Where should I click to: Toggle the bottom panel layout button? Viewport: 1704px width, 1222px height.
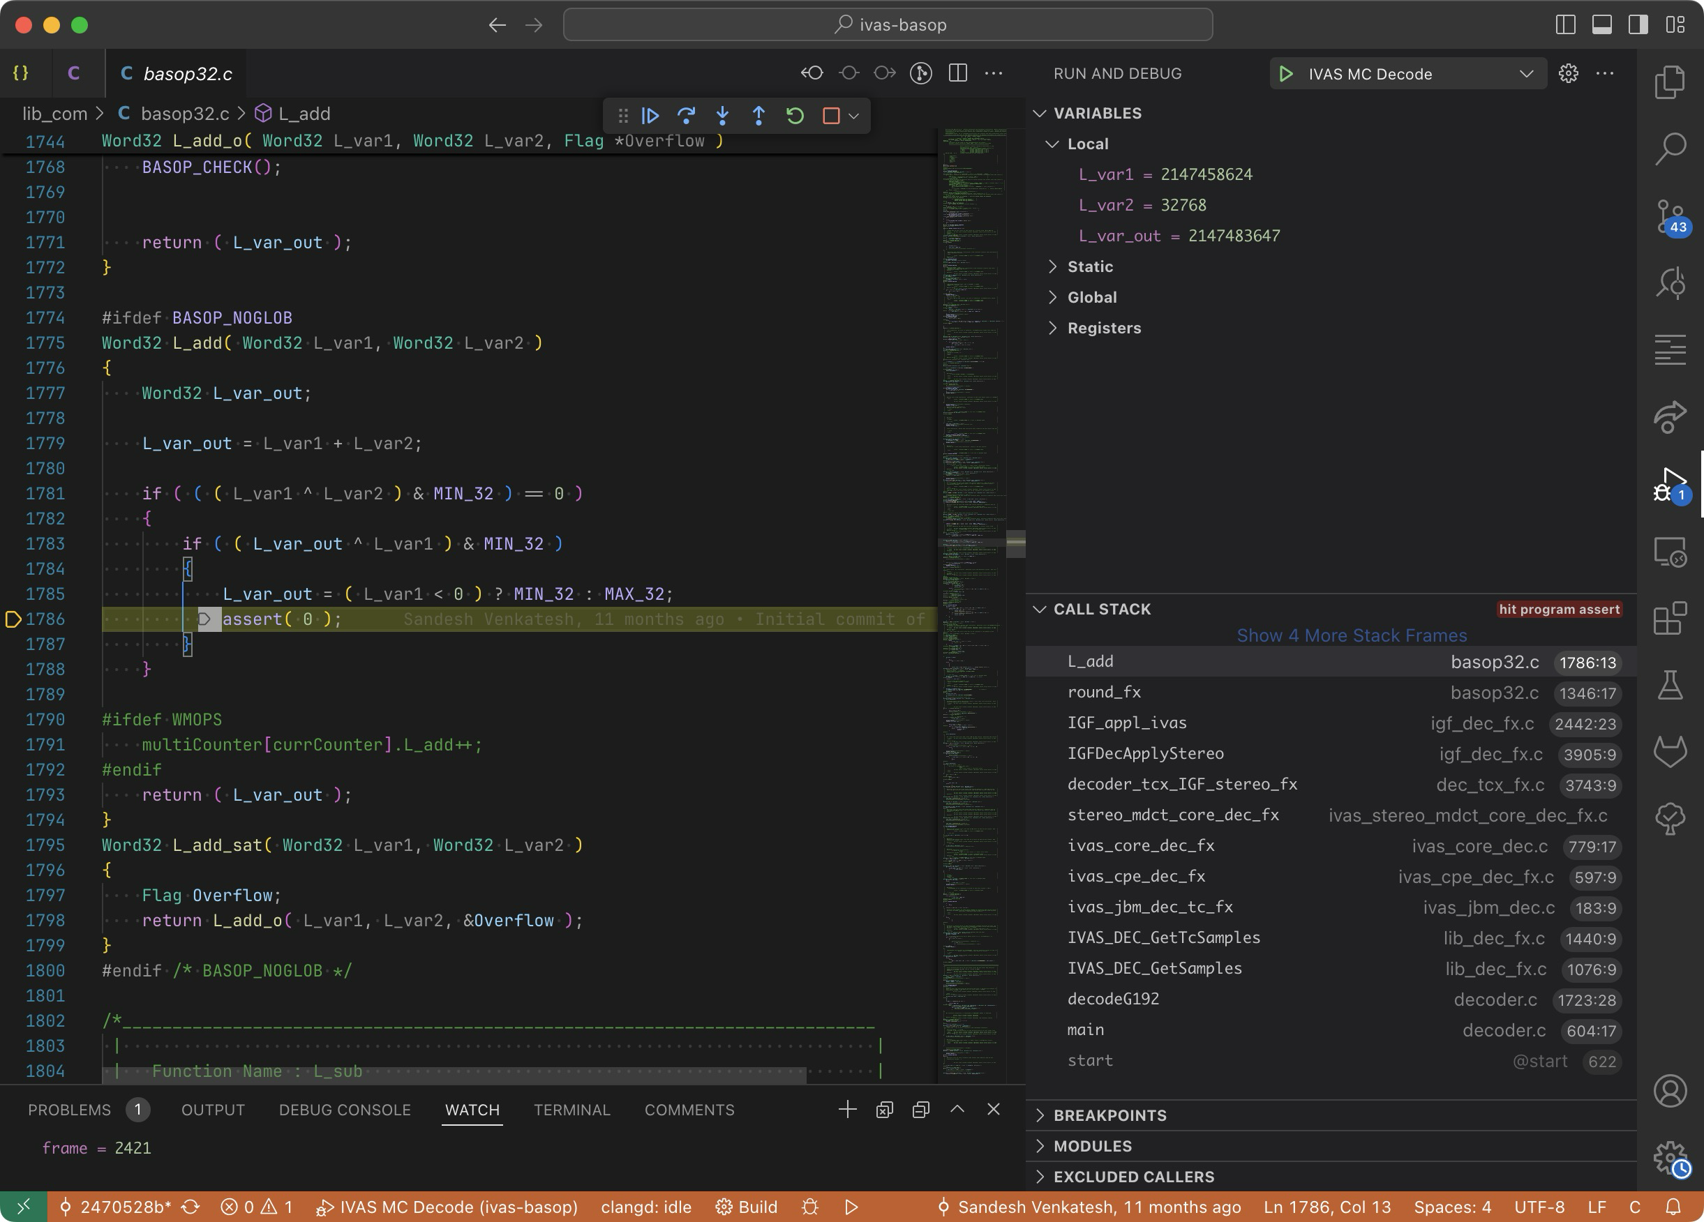(1601, 25)
